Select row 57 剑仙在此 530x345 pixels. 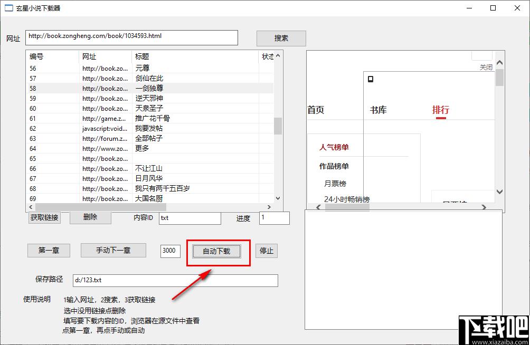pos(150,79)
